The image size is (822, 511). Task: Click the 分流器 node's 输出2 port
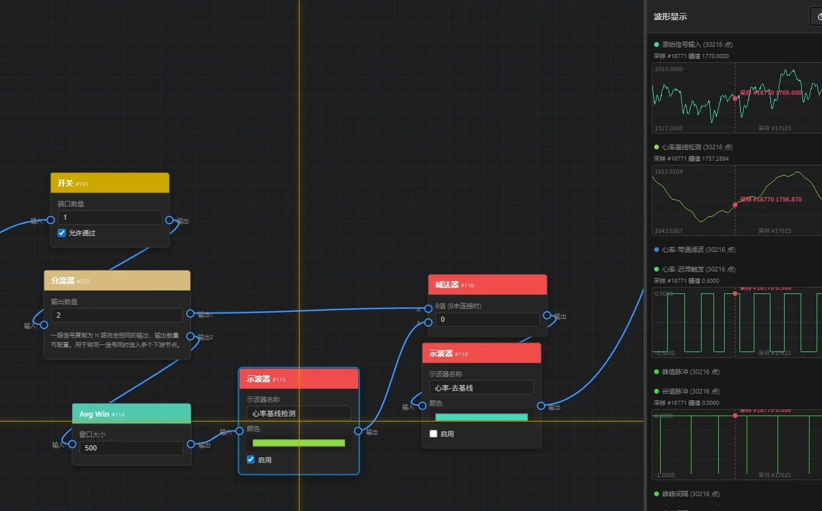(190, 336)
